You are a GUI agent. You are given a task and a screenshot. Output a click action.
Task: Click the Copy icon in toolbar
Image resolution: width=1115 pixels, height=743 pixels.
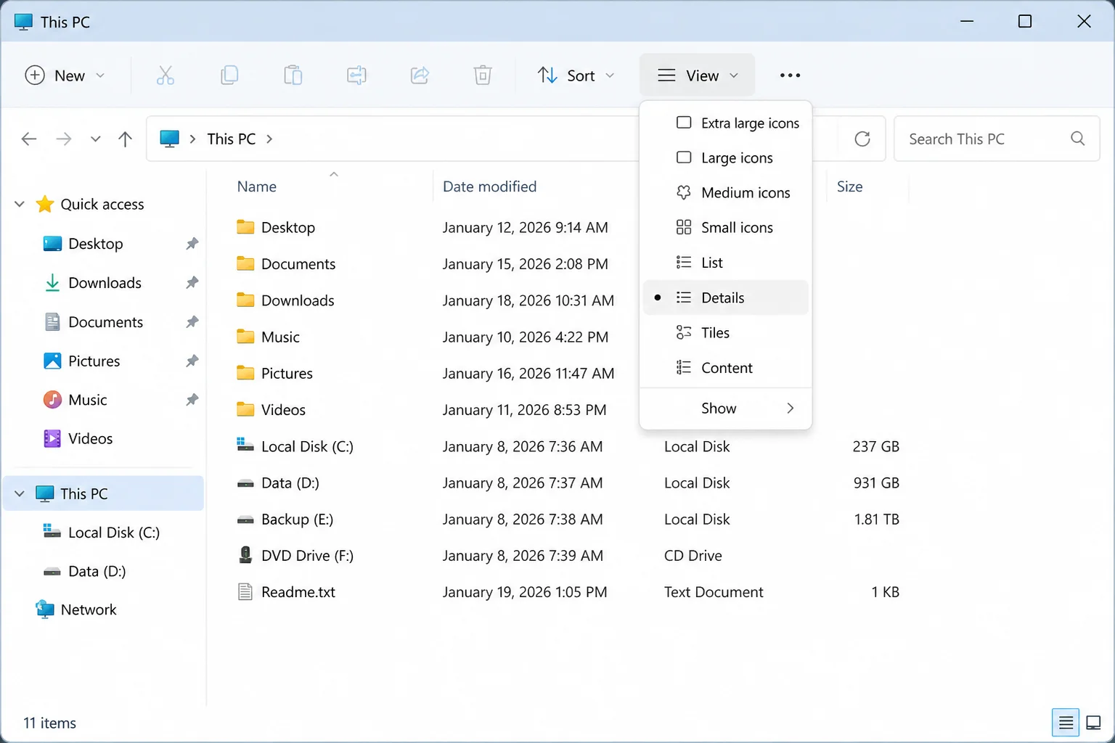[229, 75]
